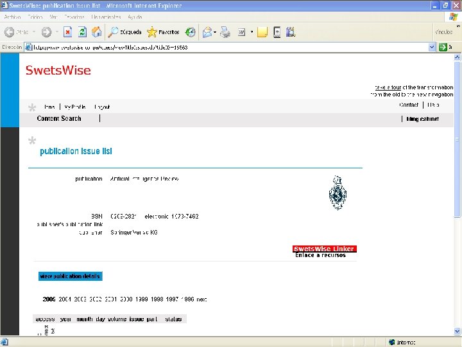Click the Logout link
Viewport: 462px width, 347px height.
102,107
